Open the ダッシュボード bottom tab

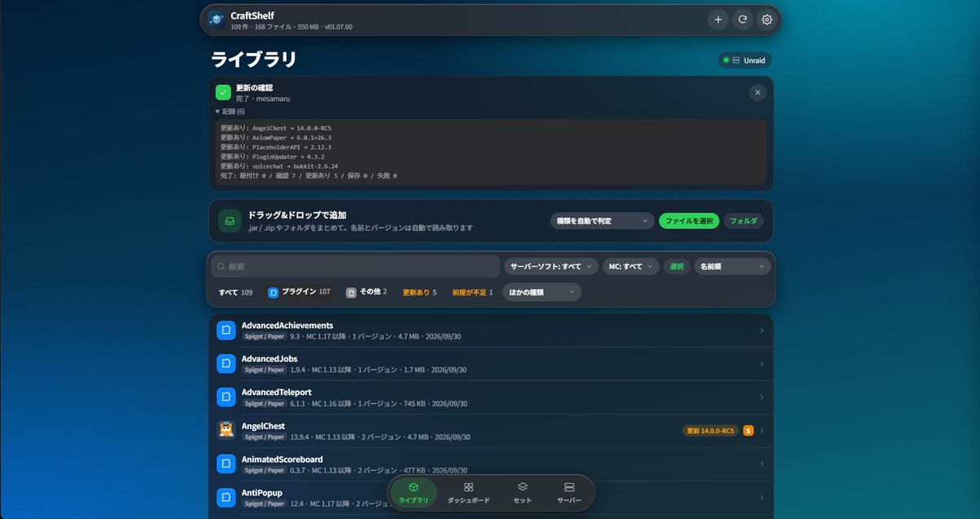click(469, 492)
